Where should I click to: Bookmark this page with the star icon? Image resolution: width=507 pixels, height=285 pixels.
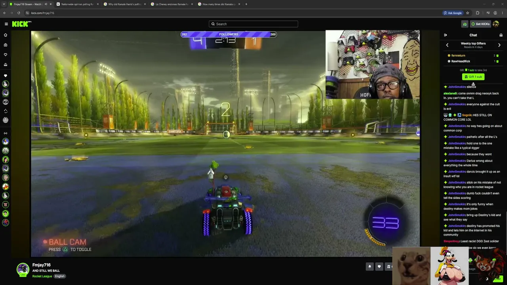tap(468, 13)
